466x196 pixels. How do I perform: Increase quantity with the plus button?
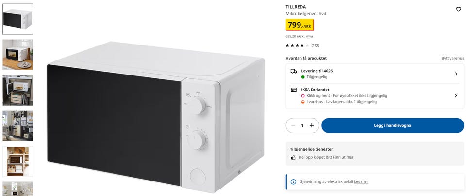tap(312, 125)
